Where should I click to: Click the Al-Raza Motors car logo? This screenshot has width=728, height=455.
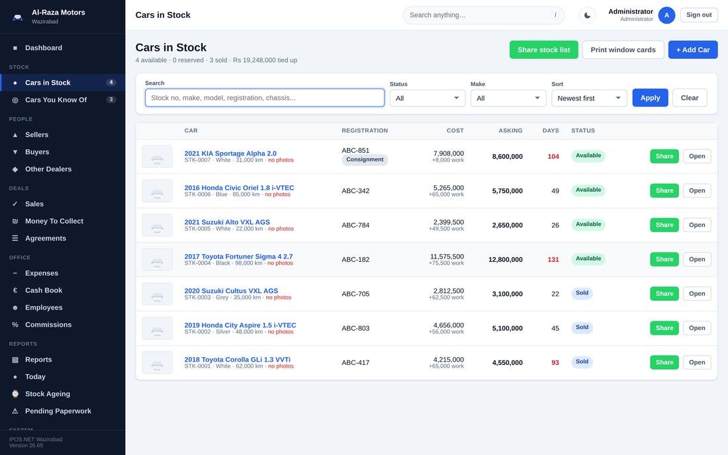pos(18,17)
